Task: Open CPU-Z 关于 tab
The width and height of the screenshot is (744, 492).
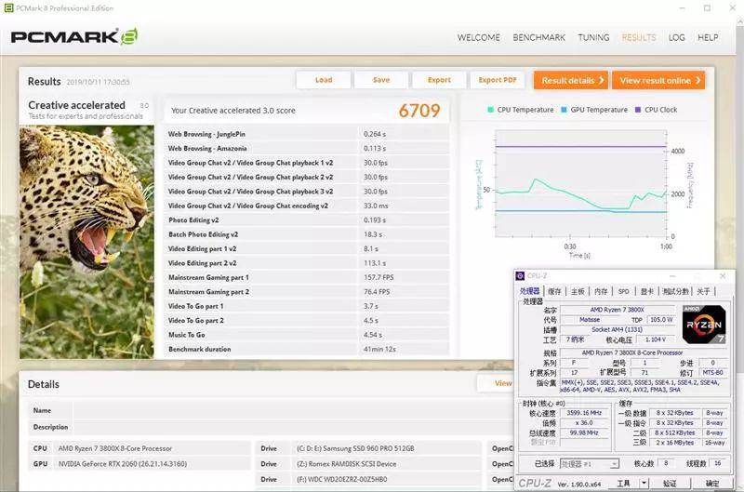Action: (703, 291)
